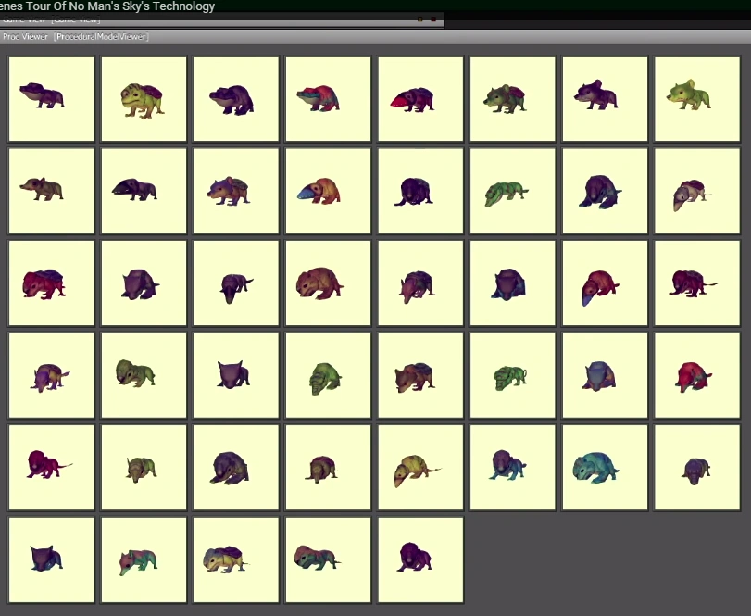Select the brown boar-like creature with pointed ears
The image size is (751, 616).
(x=52, y=191)
